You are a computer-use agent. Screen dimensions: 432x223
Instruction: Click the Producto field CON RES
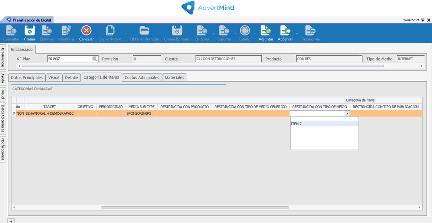click(329, 59)
